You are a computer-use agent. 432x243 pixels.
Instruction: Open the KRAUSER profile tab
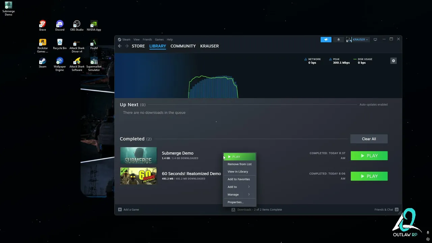209,46
